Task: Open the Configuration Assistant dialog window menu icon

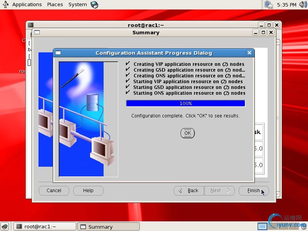Action: coord(58,53)
